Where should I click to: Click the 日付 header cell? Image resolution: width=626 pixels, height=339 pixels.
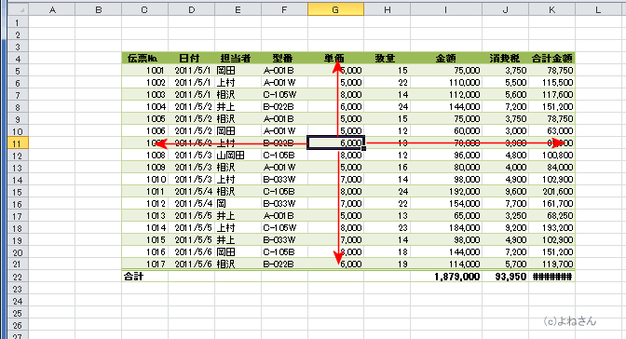tap(191, 59)
